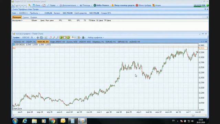Click the EN language indicator

(173, 121)
